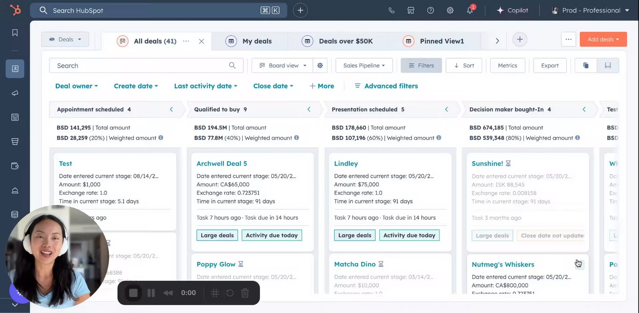Open the Content icon in left sidebar
This screenshot has width=639, height=313.
coord(15,117)
